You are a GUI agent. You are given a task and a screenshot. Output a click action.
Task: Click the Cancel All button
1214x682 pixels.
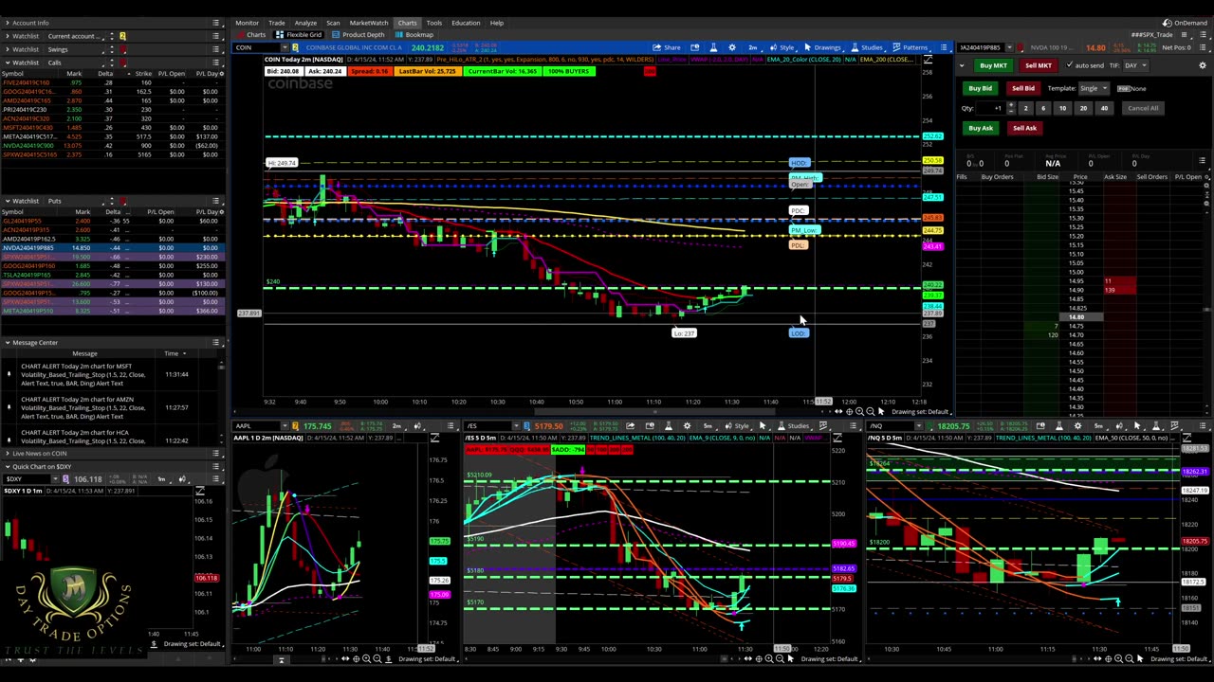pos(1143,108)
